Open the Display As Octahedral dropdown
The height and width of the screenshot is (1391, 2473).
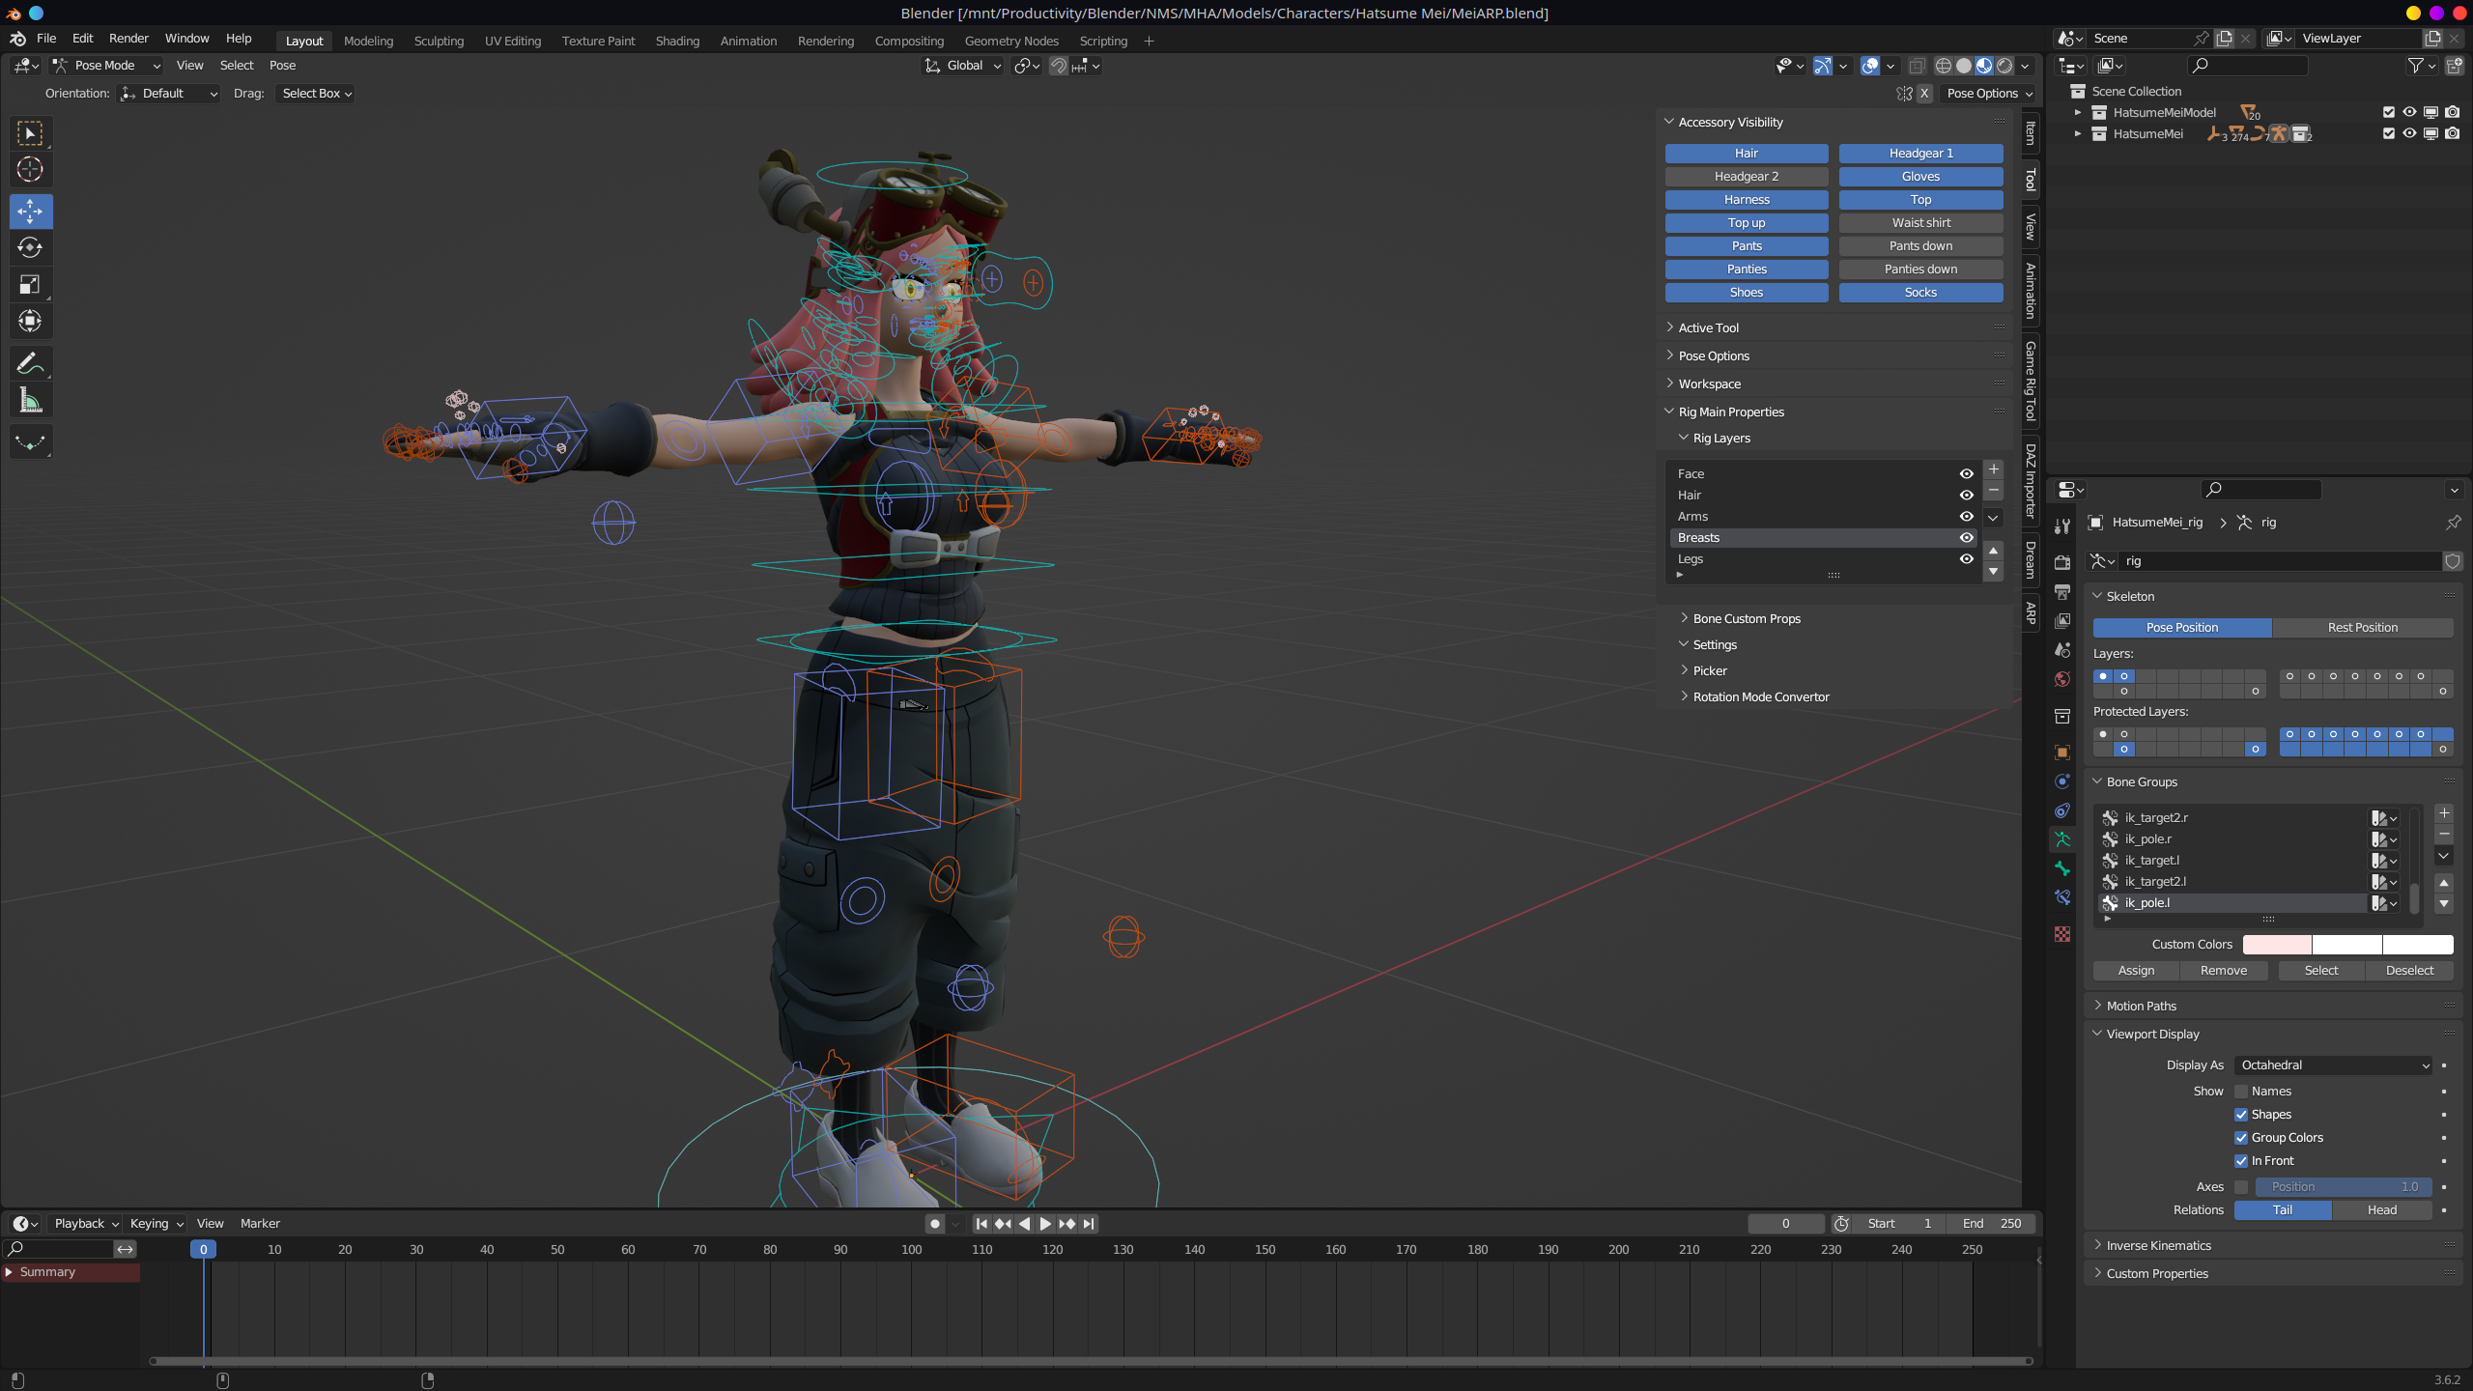click(2333, 1065)
